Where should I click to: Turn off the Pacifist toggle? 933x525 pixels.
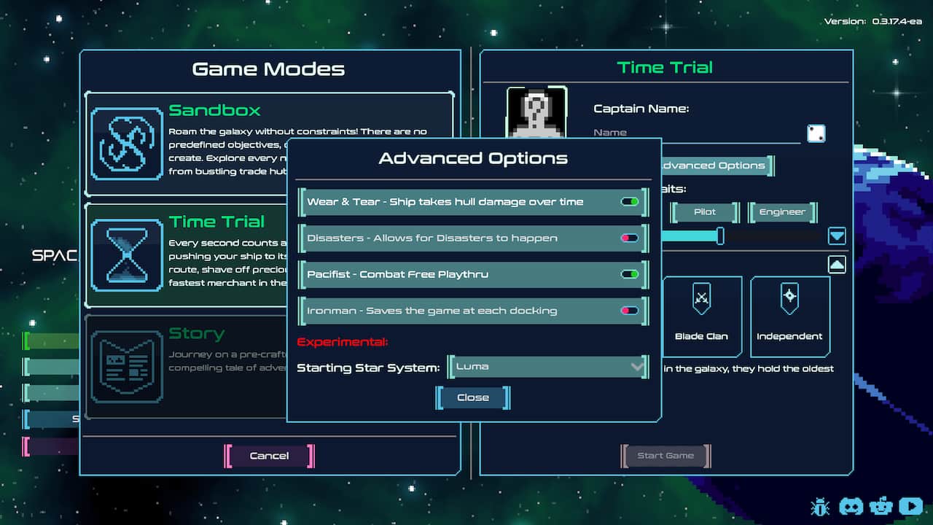click(630, 275)
